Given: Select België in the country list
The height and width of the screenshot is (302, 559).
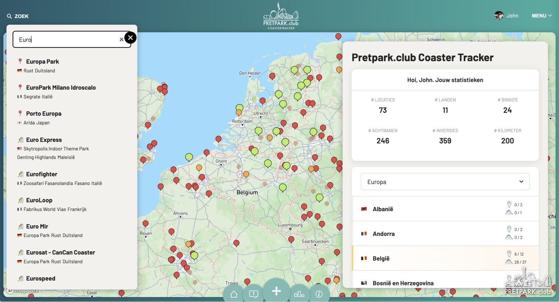Looking at the screenshot, I should coord(381,259).
